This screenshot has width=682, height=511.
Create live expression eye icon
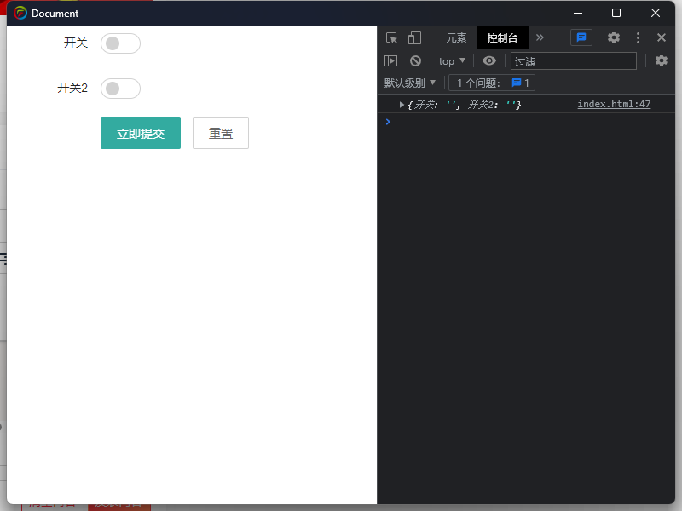point(488,60)
